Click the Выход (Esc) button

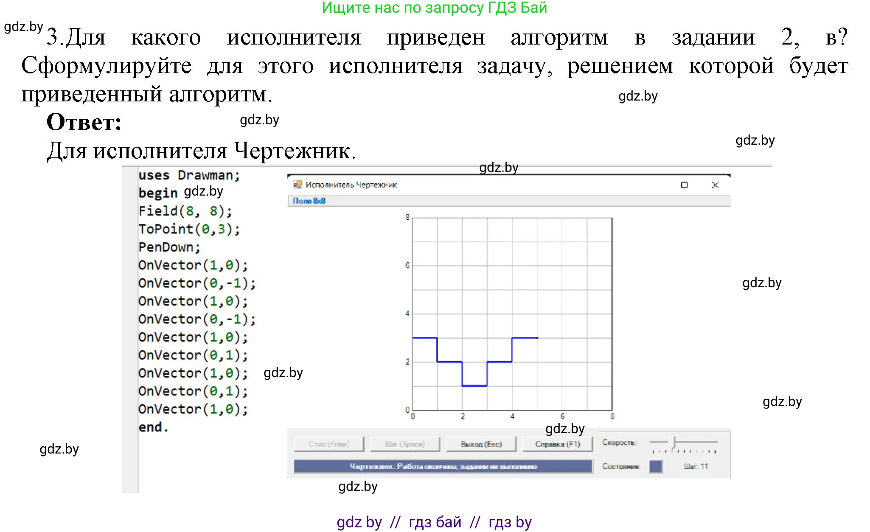(481, 444)
